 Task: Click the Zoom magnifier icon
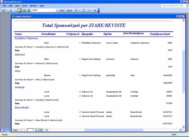coord(15,10)
